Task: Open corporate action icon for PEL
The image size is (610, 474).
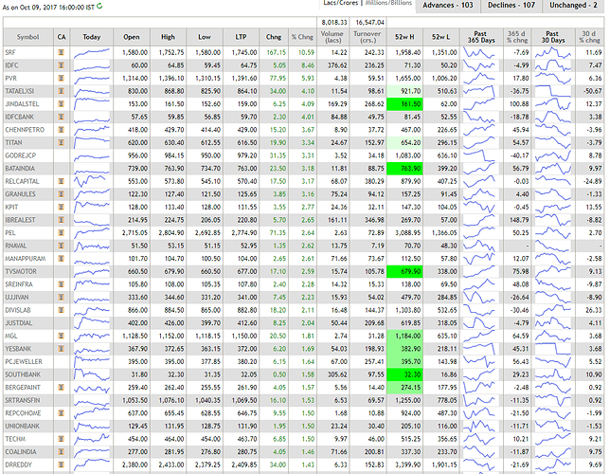Action: [61, 232]
